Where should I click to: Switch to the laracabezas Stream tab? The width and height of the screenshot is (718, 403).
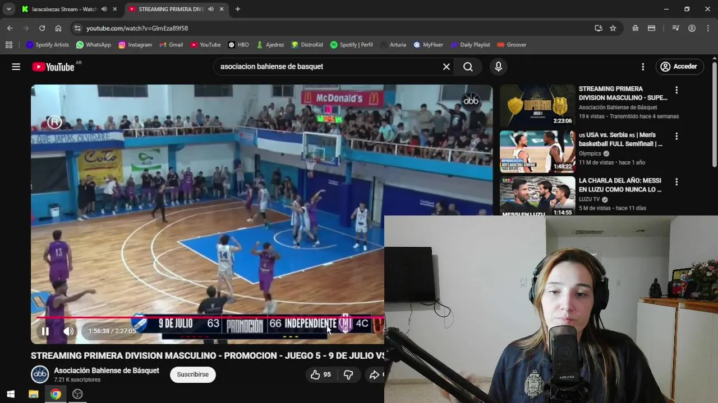(x=65, y=9)
